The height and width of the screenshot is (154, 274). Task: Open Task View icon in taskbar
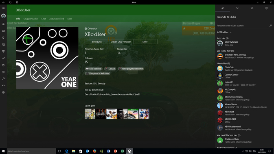pos(59,151)
